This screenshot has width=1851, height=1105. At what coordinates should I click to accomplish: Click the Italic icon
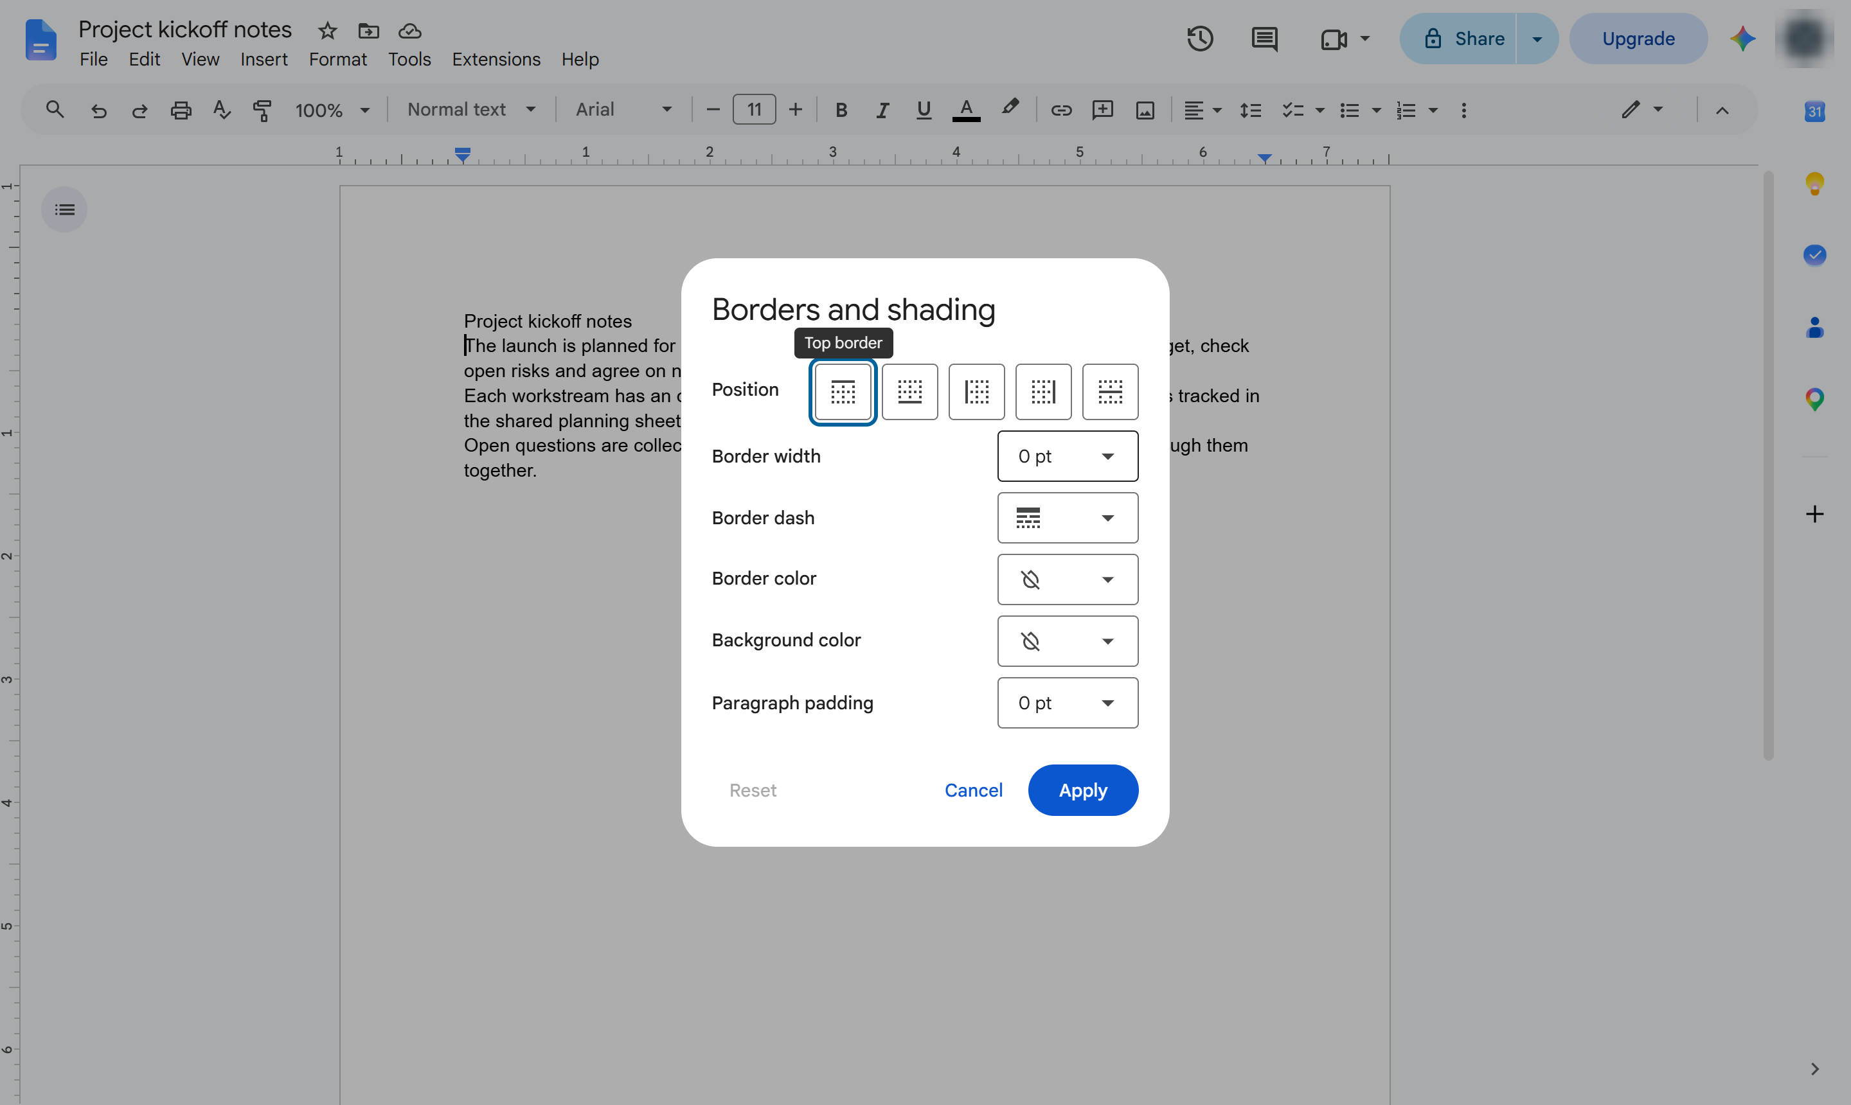882,110
